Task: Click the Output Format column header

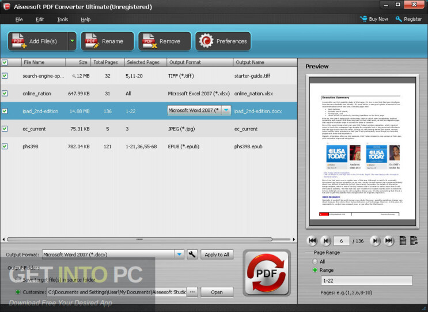Action: click(x=200, y=63)
